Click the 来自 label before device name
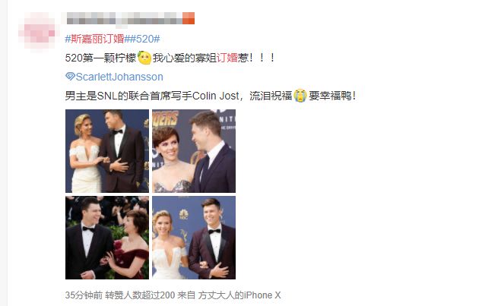 coord(186,295)
